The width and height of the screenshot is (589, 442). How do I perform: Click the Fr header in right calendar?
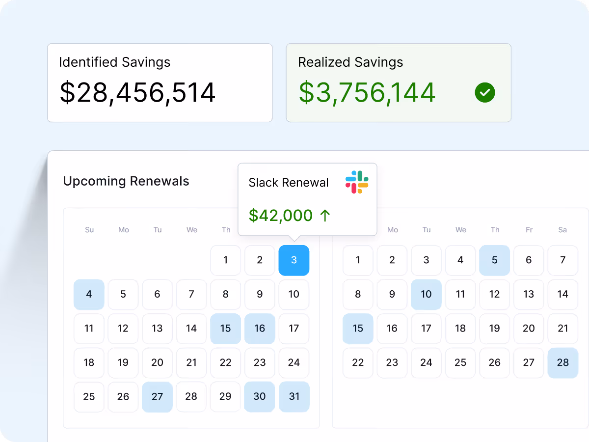tap(529, 230)
